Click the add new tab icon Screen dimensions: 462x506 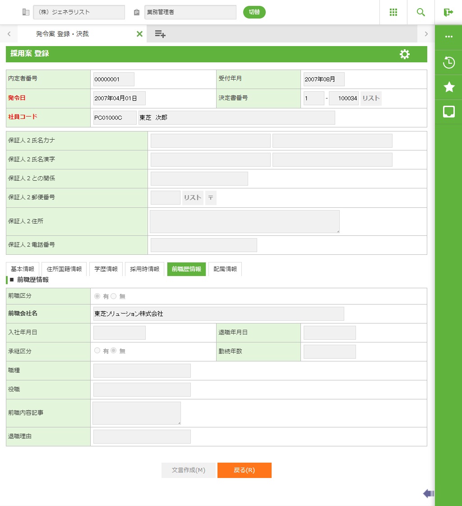coord(160,34)
